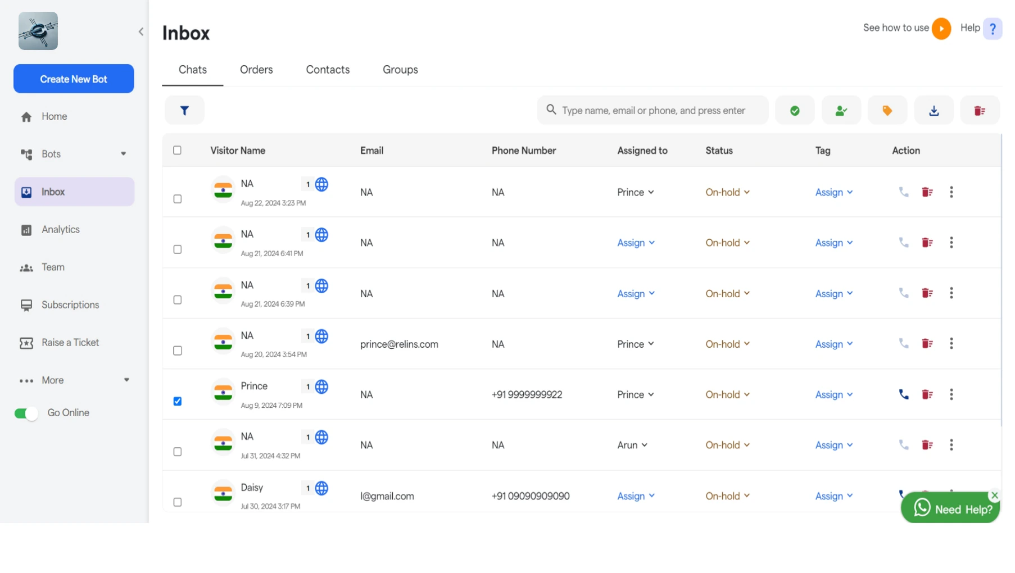Viewport: 1015px width, 573px height.
Task: Click the prince@relins.com email cell
Action: click(399, 344)
